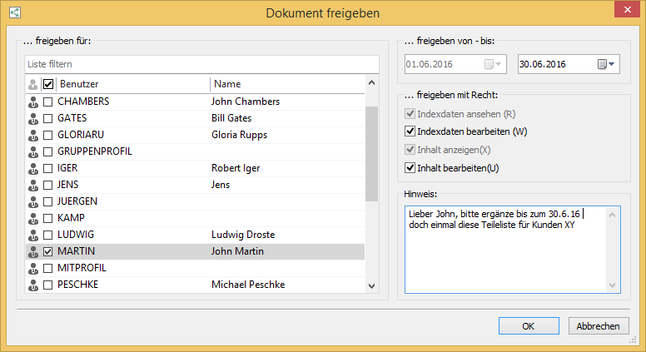Click the user icon in list header
Screen dimensions: 646x352
33,84
